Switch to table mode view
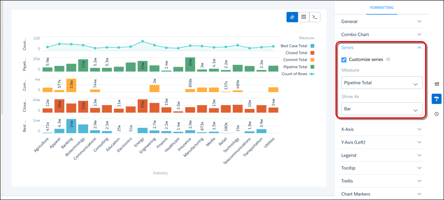 click(303, 17)
